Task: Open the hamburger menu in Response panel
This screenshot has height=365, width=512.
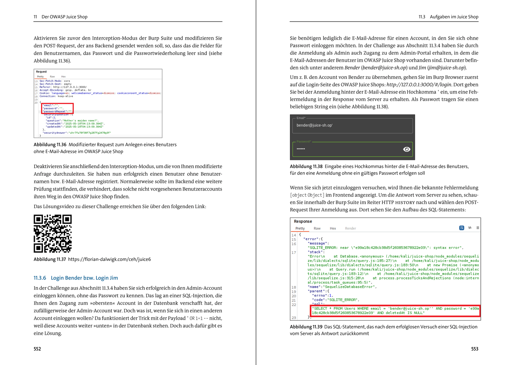Action: [478, 228]
